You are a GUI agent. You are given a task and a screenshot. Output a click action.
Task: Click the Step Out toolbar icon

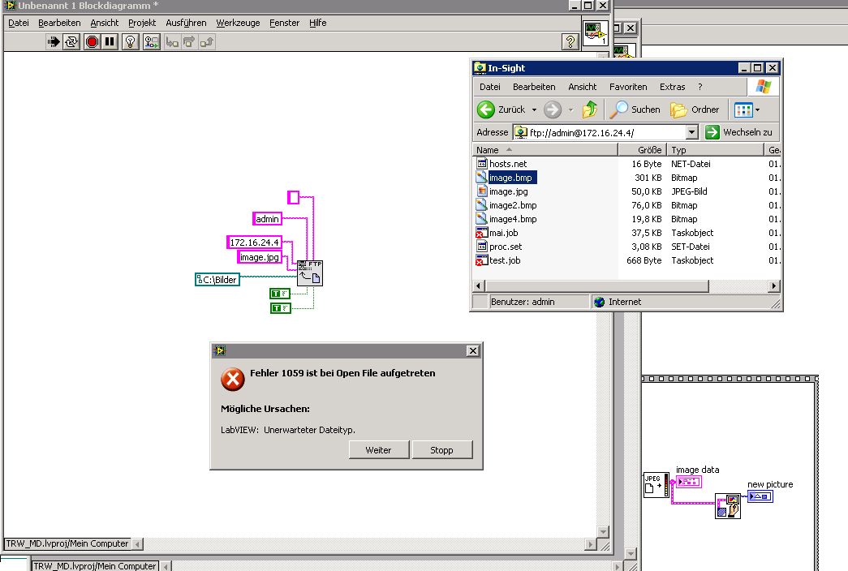tap(207, 41)
